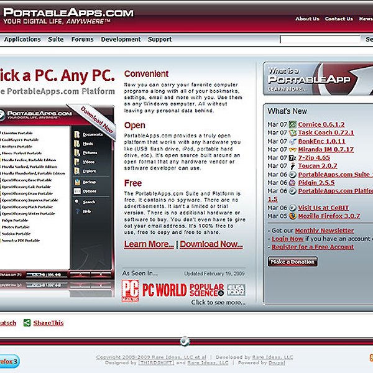Click the Login Now link
This screenshot has height=373, width=373.
[288, 239]
